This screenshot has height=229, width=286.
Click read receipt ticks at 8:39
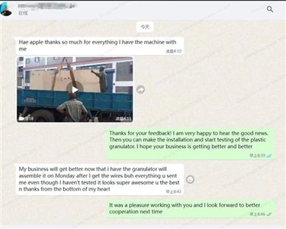pyautogui.click(x=269, y=156)
